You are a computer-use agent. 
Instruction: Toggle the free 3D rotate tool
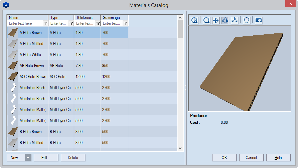click(x=225, y=20)
